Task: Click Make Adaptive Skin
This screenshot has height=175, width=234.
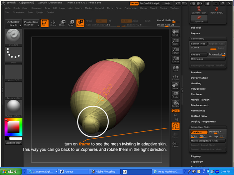Action: tap(208, 141)
